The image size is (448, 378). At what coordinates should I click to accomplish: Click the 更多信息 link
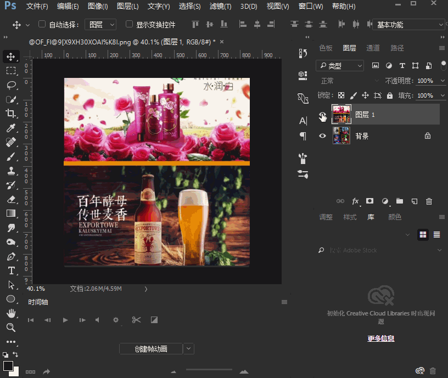(x=380, y=338)
